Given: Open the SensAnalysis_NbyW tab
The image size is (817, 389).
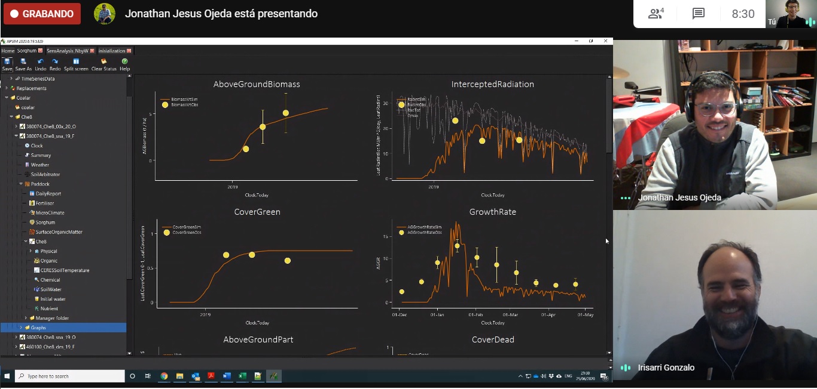Looking at the screenshot, I should [68, 51].
